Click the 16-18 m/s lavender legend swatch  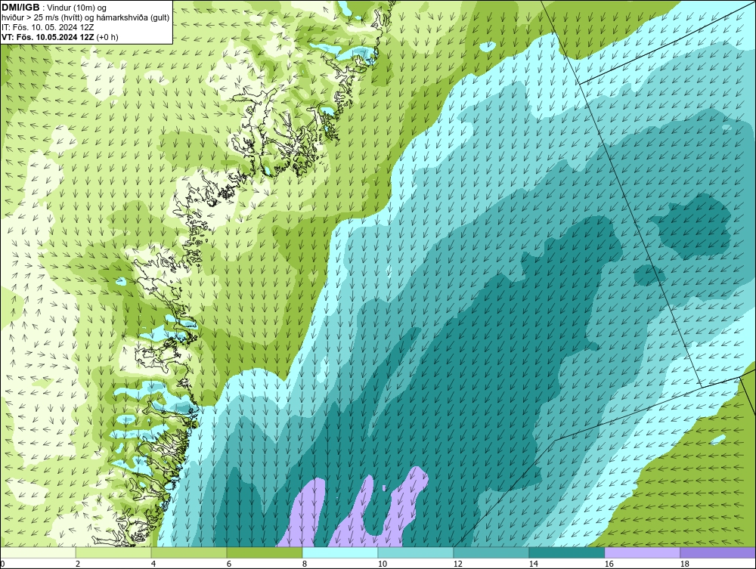(x=642, y=552)
